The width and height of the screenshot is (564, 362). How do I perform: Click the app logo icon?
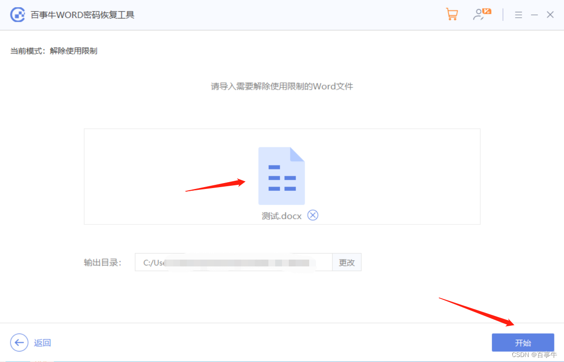pyautogui.click(x=18, y=15)
